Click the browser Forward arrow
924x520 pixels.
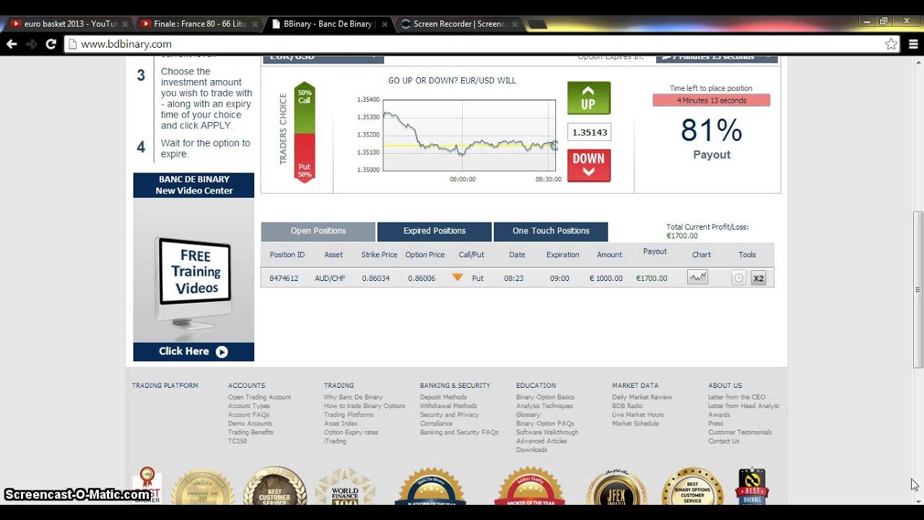[31, 44]
